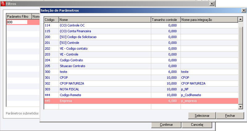The image size is (247, 131).
Task: Select CFOP NATUREZA name cell in row 302
Action: [105, 83]
